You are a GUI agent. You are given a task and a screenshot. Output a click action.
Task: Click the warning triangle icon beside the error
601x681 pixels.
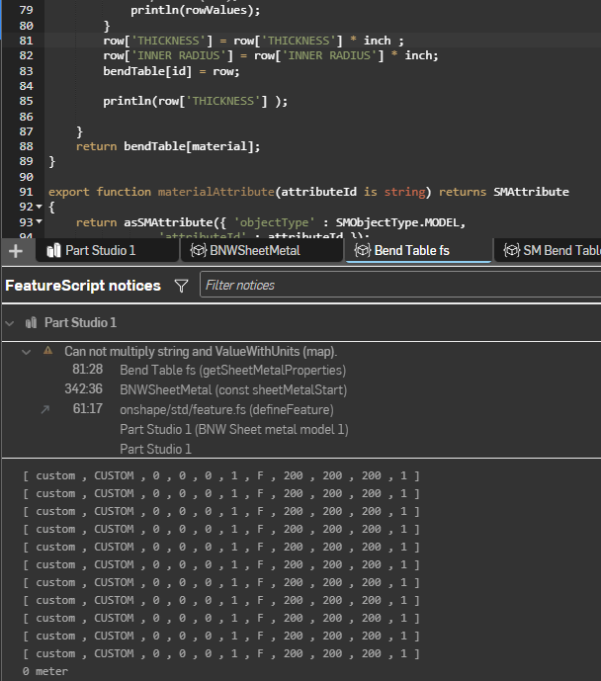(46, 351)
